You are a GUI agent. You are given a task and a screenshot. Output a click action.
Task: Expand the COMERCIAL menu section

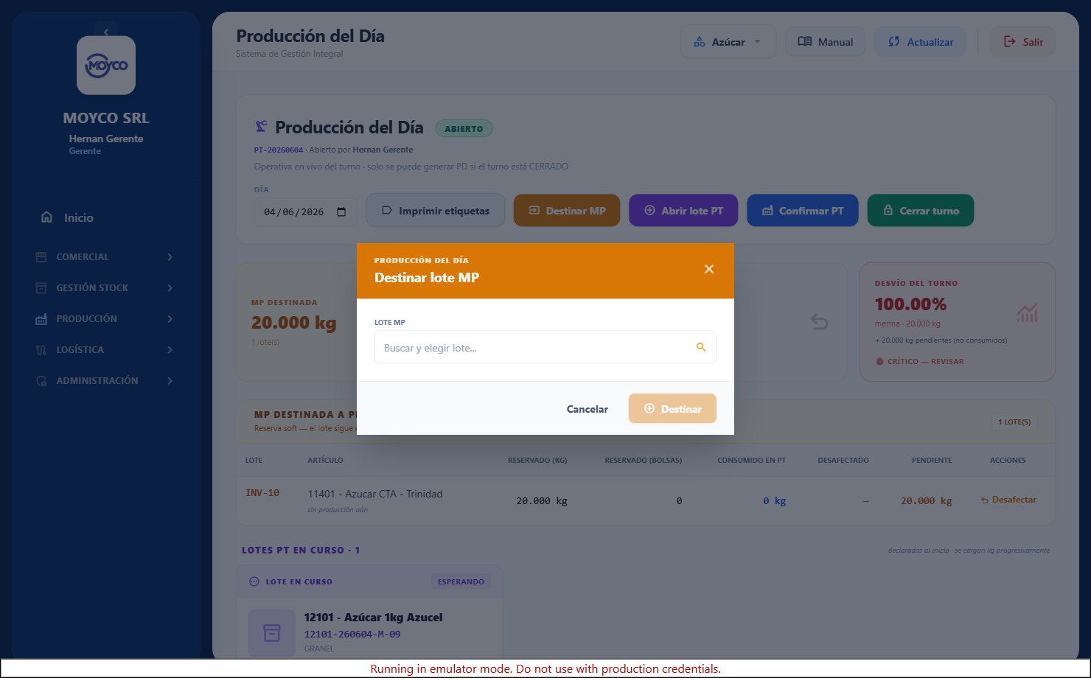point(105,257)
